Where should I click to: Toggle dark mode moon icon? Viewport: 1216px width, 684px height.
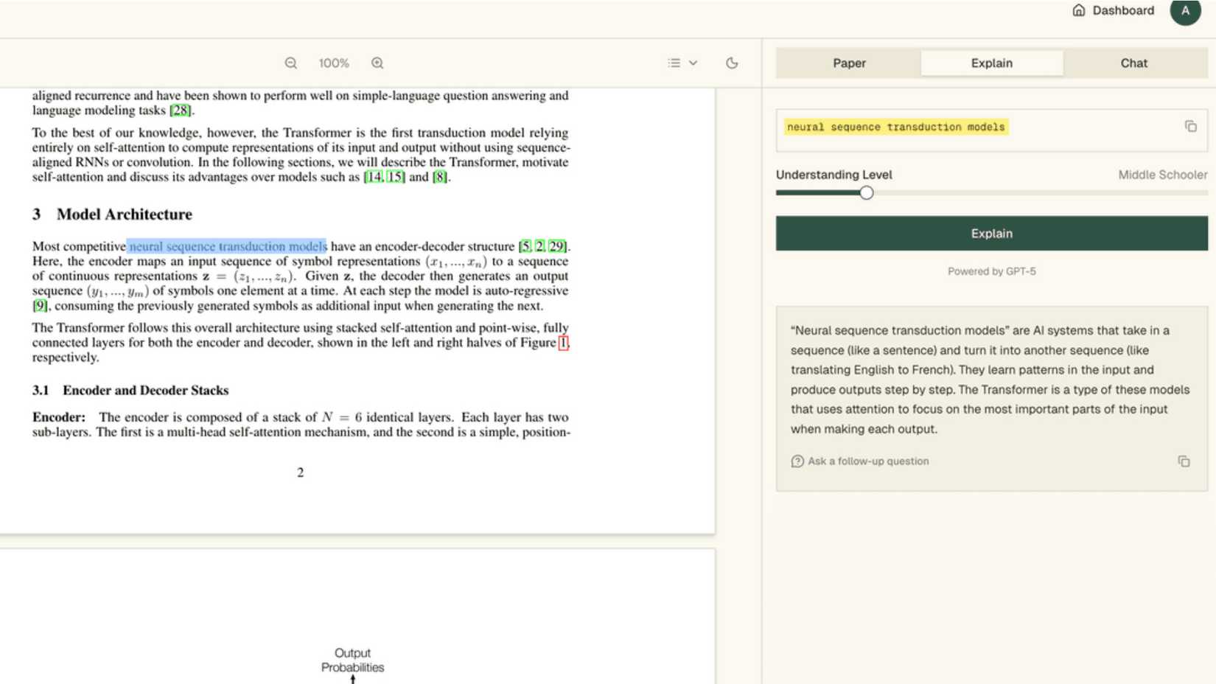732,63
